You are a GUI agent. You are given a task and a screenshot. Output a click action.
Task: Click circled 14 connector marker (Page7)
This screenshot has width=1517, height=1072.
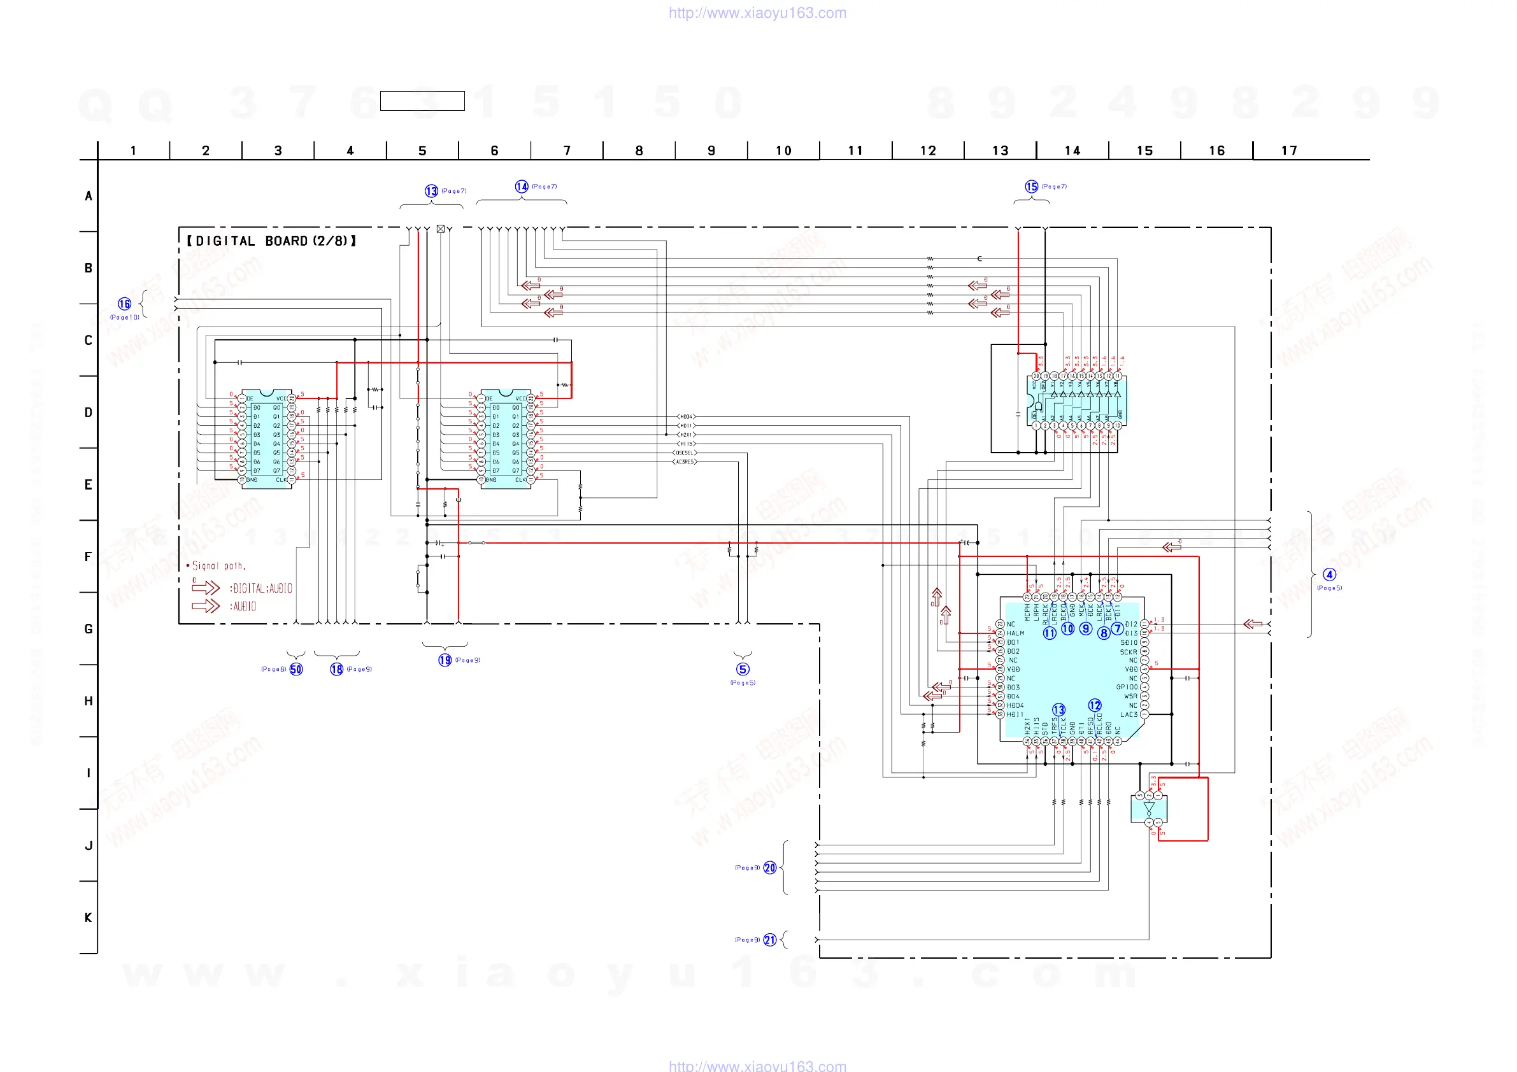pyautogui.click(x=522, y=187)
